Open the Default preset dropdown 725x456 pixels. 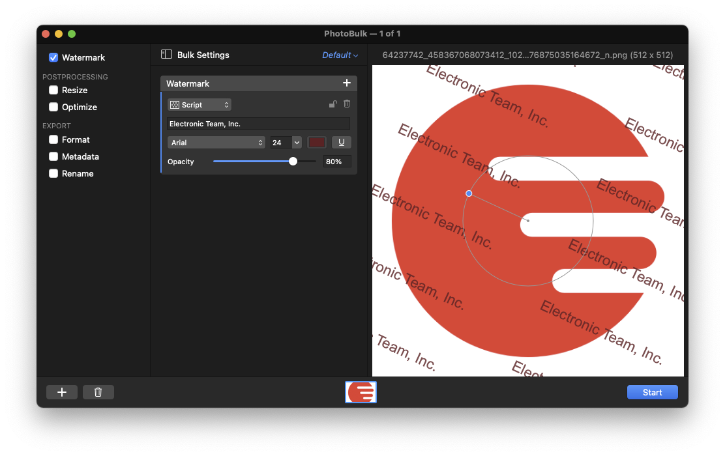click(x=340, y=55)
